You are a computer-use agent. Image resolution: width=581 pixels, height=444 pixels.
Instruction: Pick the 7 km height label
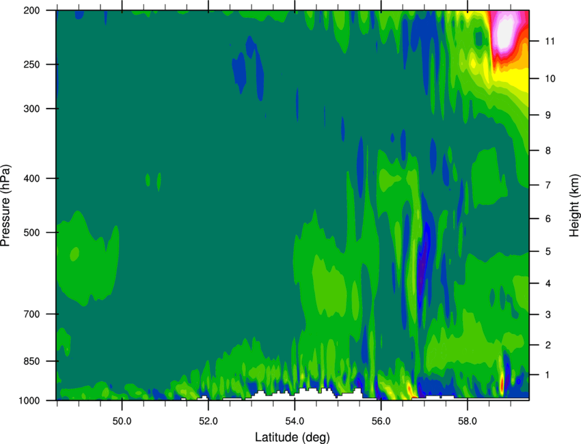click(548, 185)
